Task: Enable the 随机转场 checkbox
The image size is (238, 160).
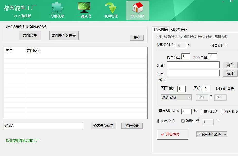Action: tap(209, 112)
